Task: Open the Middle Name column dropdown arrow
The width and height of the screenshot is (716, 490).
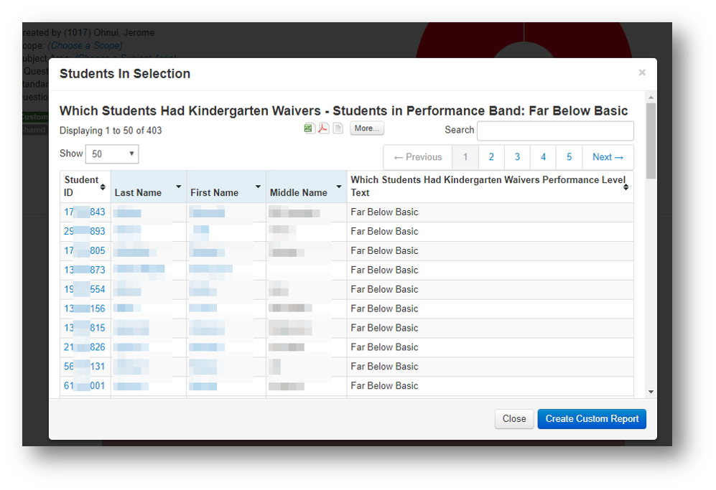Action: coord(338,187)
